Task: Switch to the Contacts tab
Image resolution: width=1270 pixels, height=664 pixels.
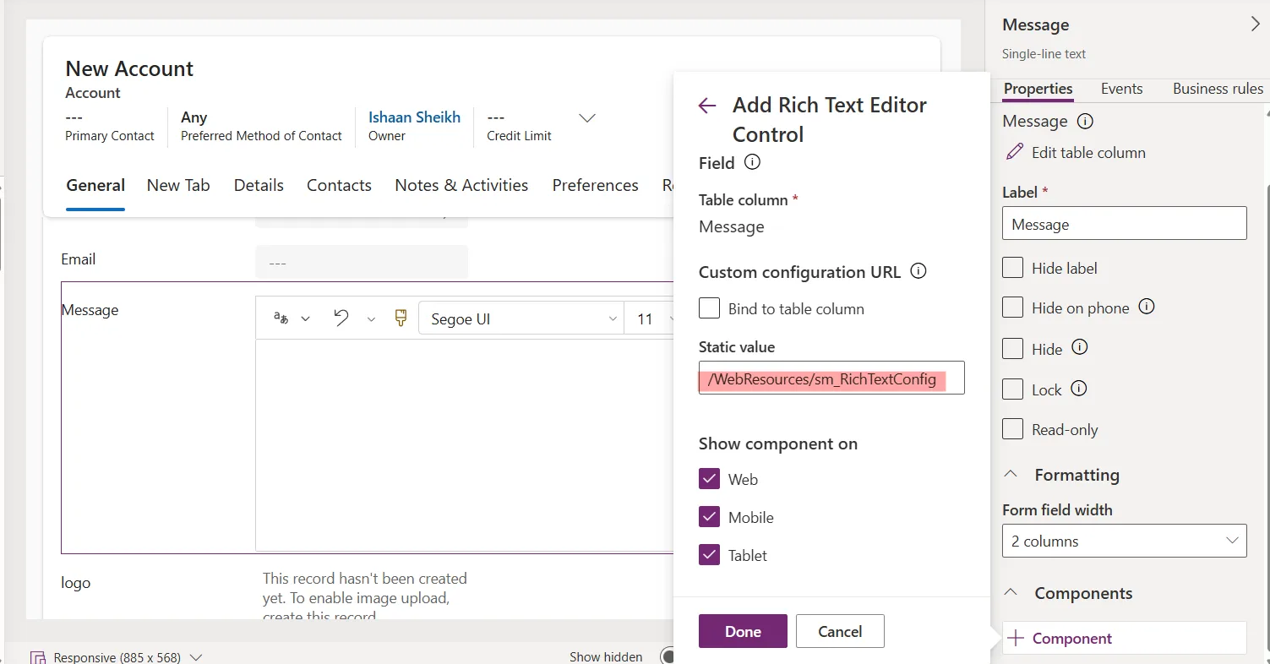Action: click(x=339, y=185)
